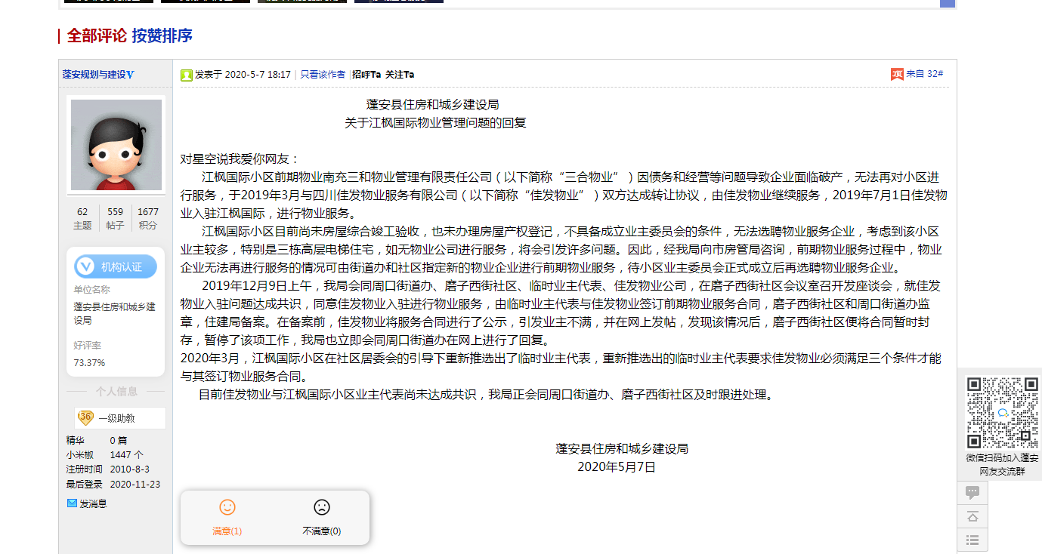Click 招呼Ta to greet the author
This screenshot has height=554, width=1042.
pos(366,75)
